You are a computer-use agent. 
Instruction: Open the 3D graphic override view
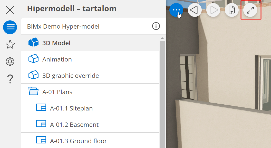pyautogui.click(x=70, y=76)
